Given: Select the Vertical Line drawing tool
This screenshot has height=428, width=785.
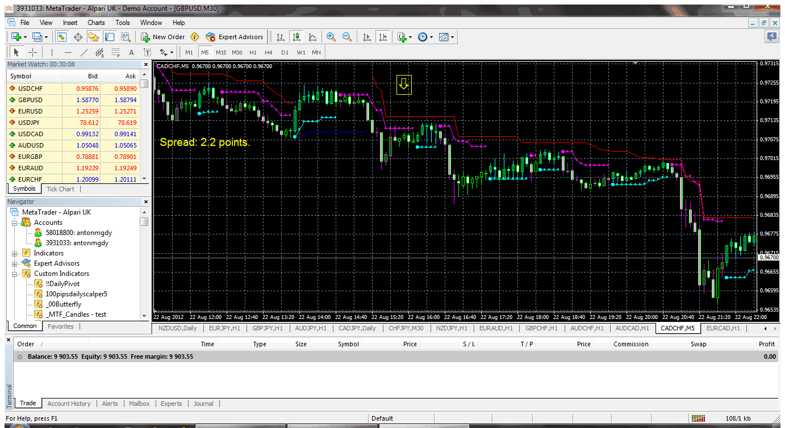Looking at the screenshot, I should click(52, 52).
